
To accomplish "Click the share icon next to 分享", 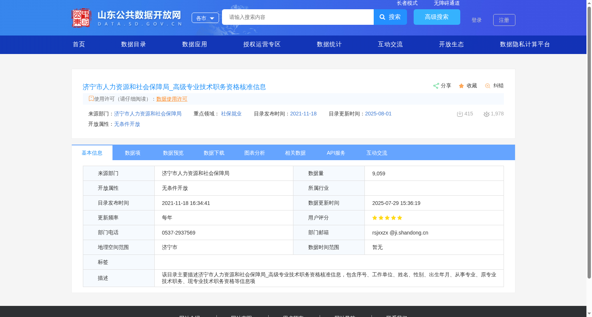I will point(436,86).
